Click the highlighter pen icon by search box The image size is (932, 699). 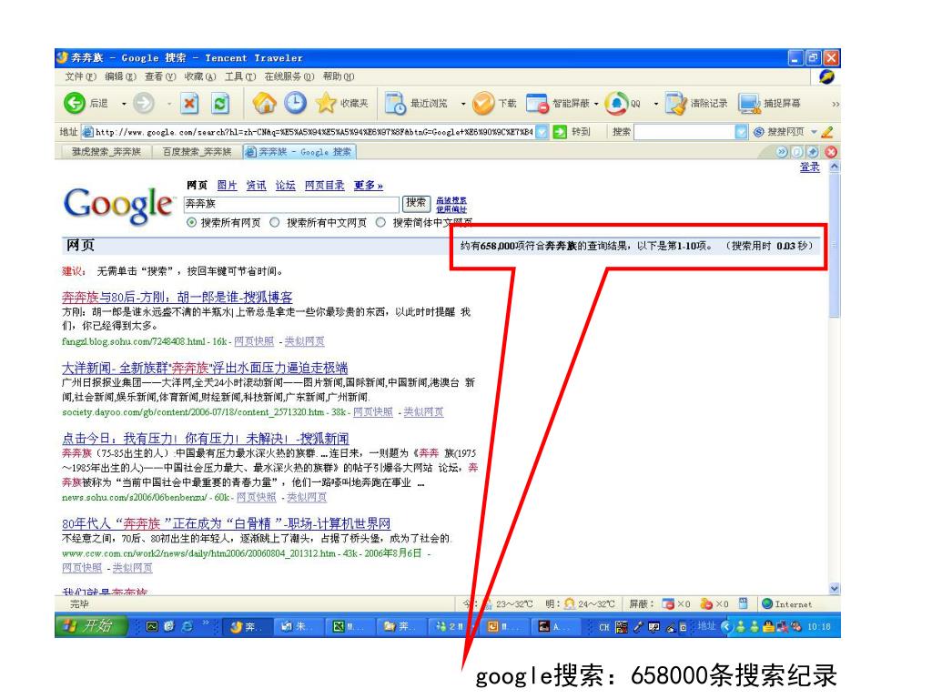tap(826, 132)
